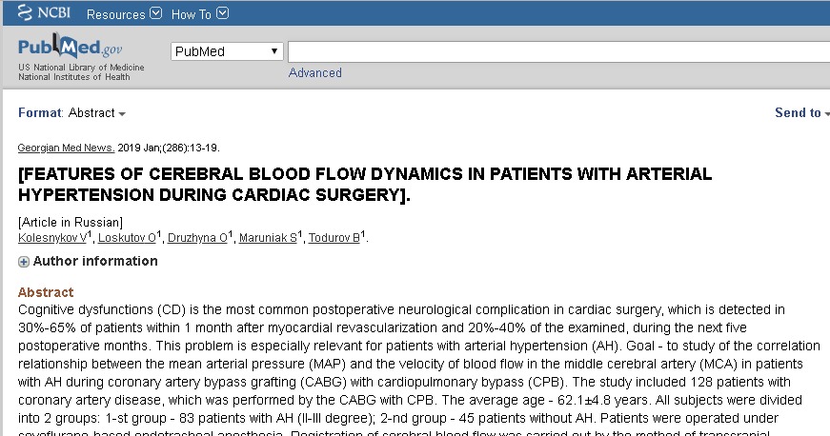This screenshot has height=436, width=830.
Task: Open author Maruniak S link
Action: coord(268,238)
